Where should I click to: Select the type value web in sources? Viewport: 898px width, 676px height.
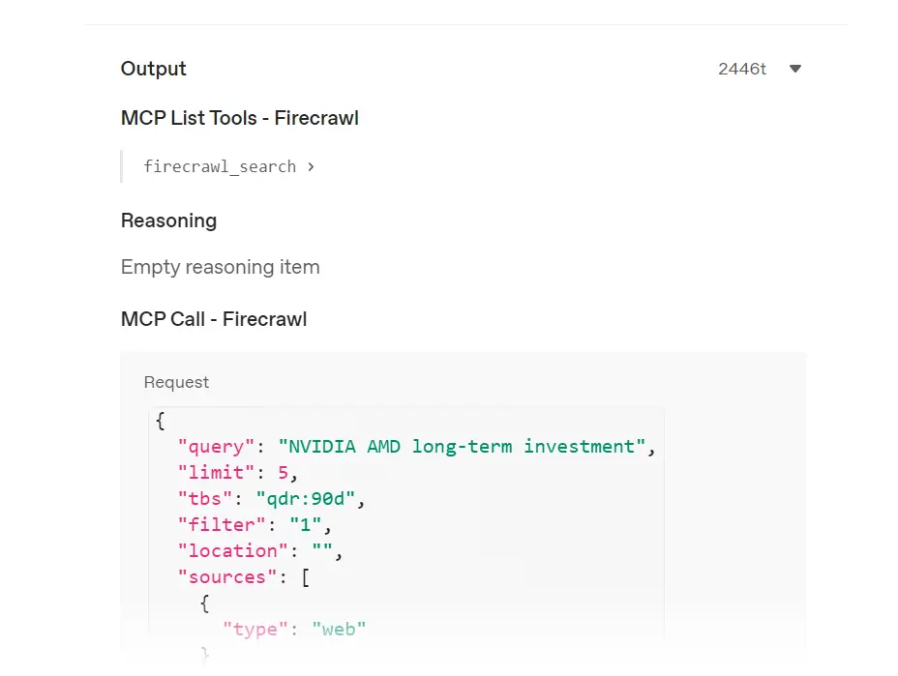[340, 629]
